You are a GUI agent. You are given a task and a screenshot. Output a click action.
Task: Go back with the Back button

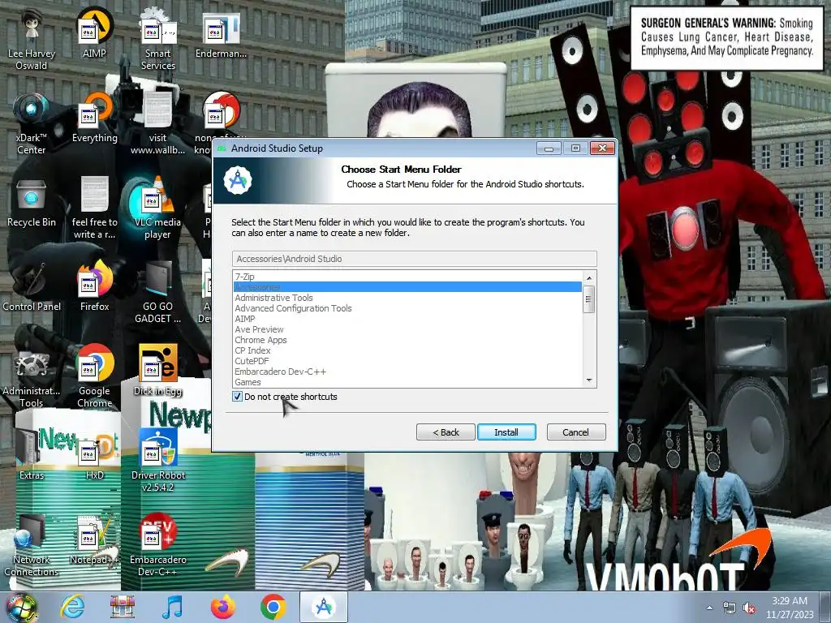click(x=446, y=432)
